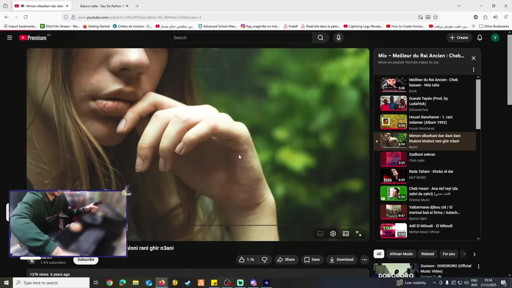This screenshot has width=512, height=288.
Task: Select the Related filter chip
Action: click(428, 254)
